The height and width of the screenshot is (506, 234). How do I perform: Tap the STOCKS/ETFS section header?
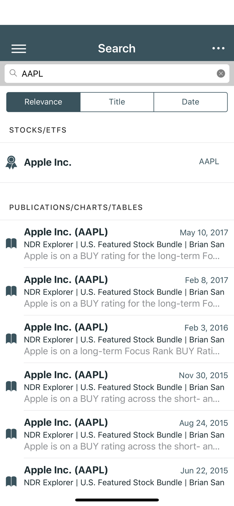click(38, 130)
